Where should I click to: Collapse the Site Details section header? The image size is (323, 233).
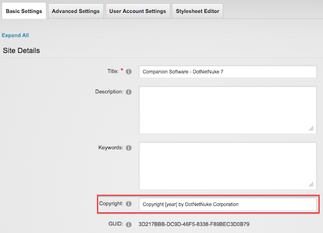pos(22,51)
